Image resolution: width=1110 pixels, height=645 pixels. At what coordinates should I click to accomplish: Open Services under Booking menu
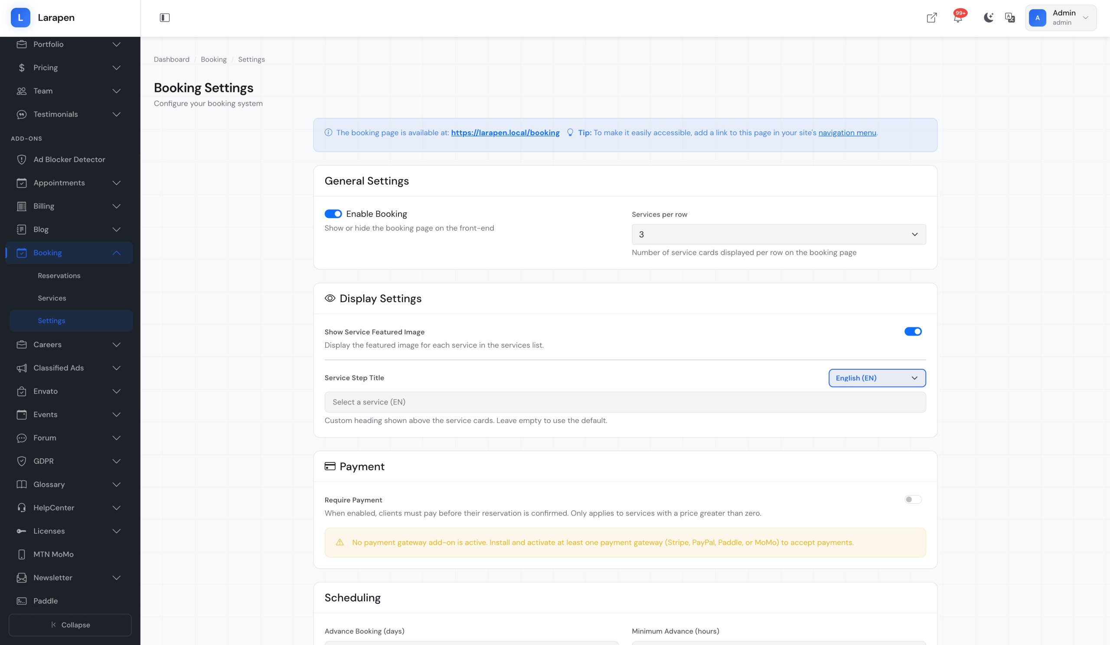[52, 298]
